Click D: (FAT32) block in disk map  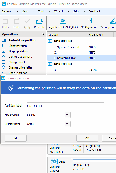93,165
